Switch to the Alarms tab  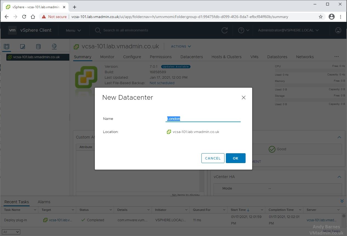pos(44,202)
